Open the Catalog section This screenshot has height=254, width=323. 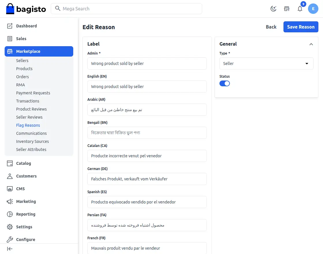coord(23,163)
